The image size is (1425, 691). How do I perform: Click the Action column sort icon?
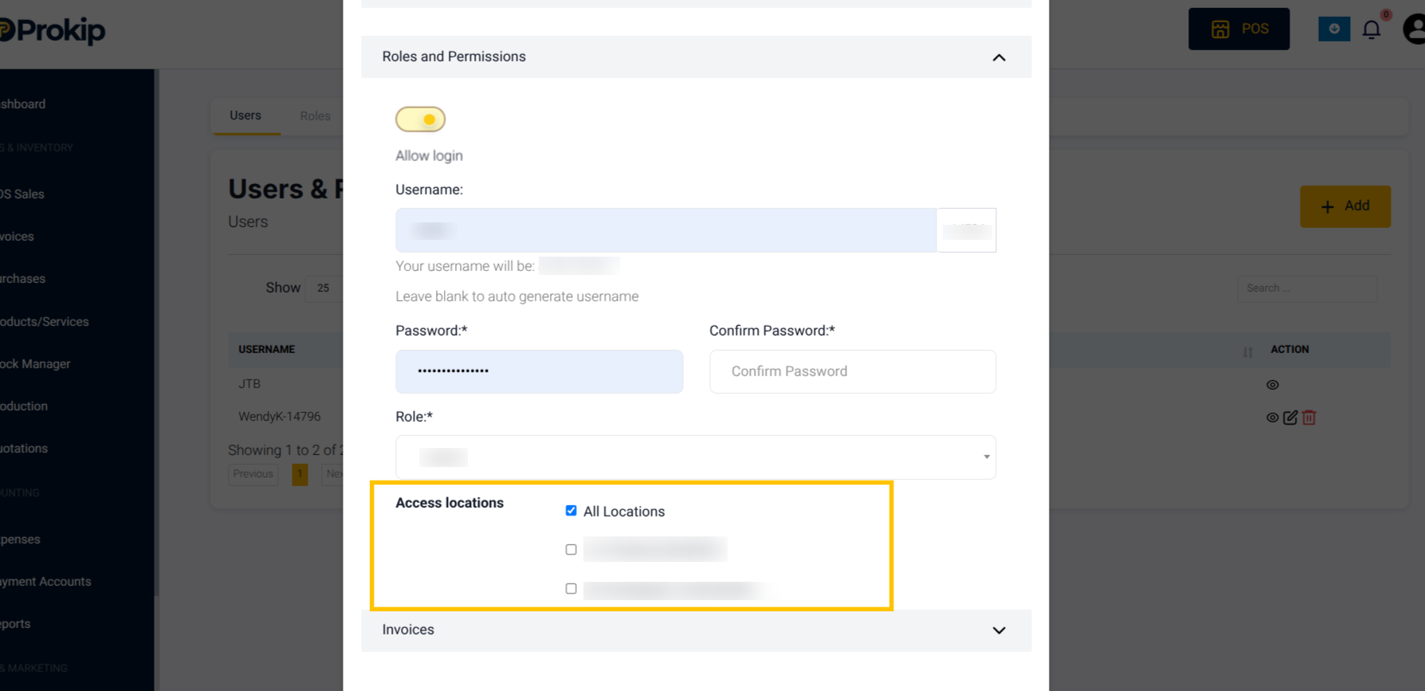1248,351
